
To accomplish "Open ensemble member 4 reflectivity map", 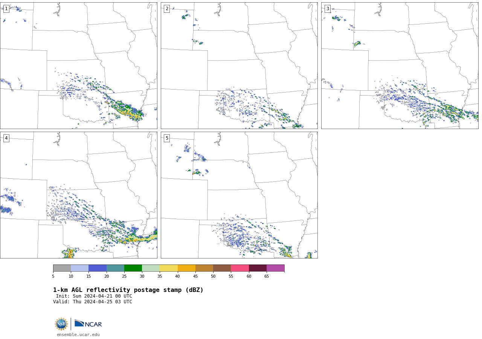I will click(x=78, y=195).
